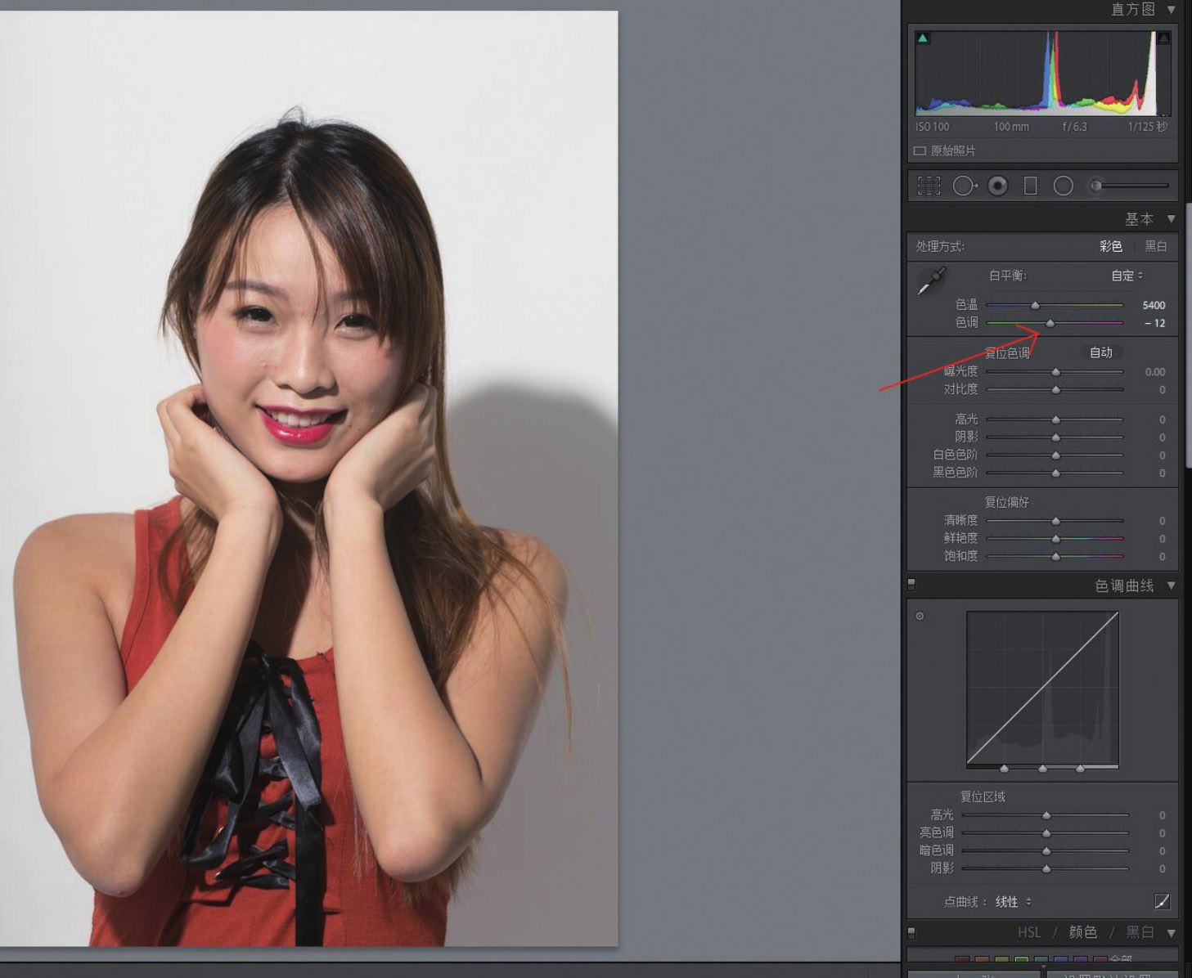The image size is (1192, 978).
Task: Select 黑白 processing mode
Action: click(x=1155, y=246)
